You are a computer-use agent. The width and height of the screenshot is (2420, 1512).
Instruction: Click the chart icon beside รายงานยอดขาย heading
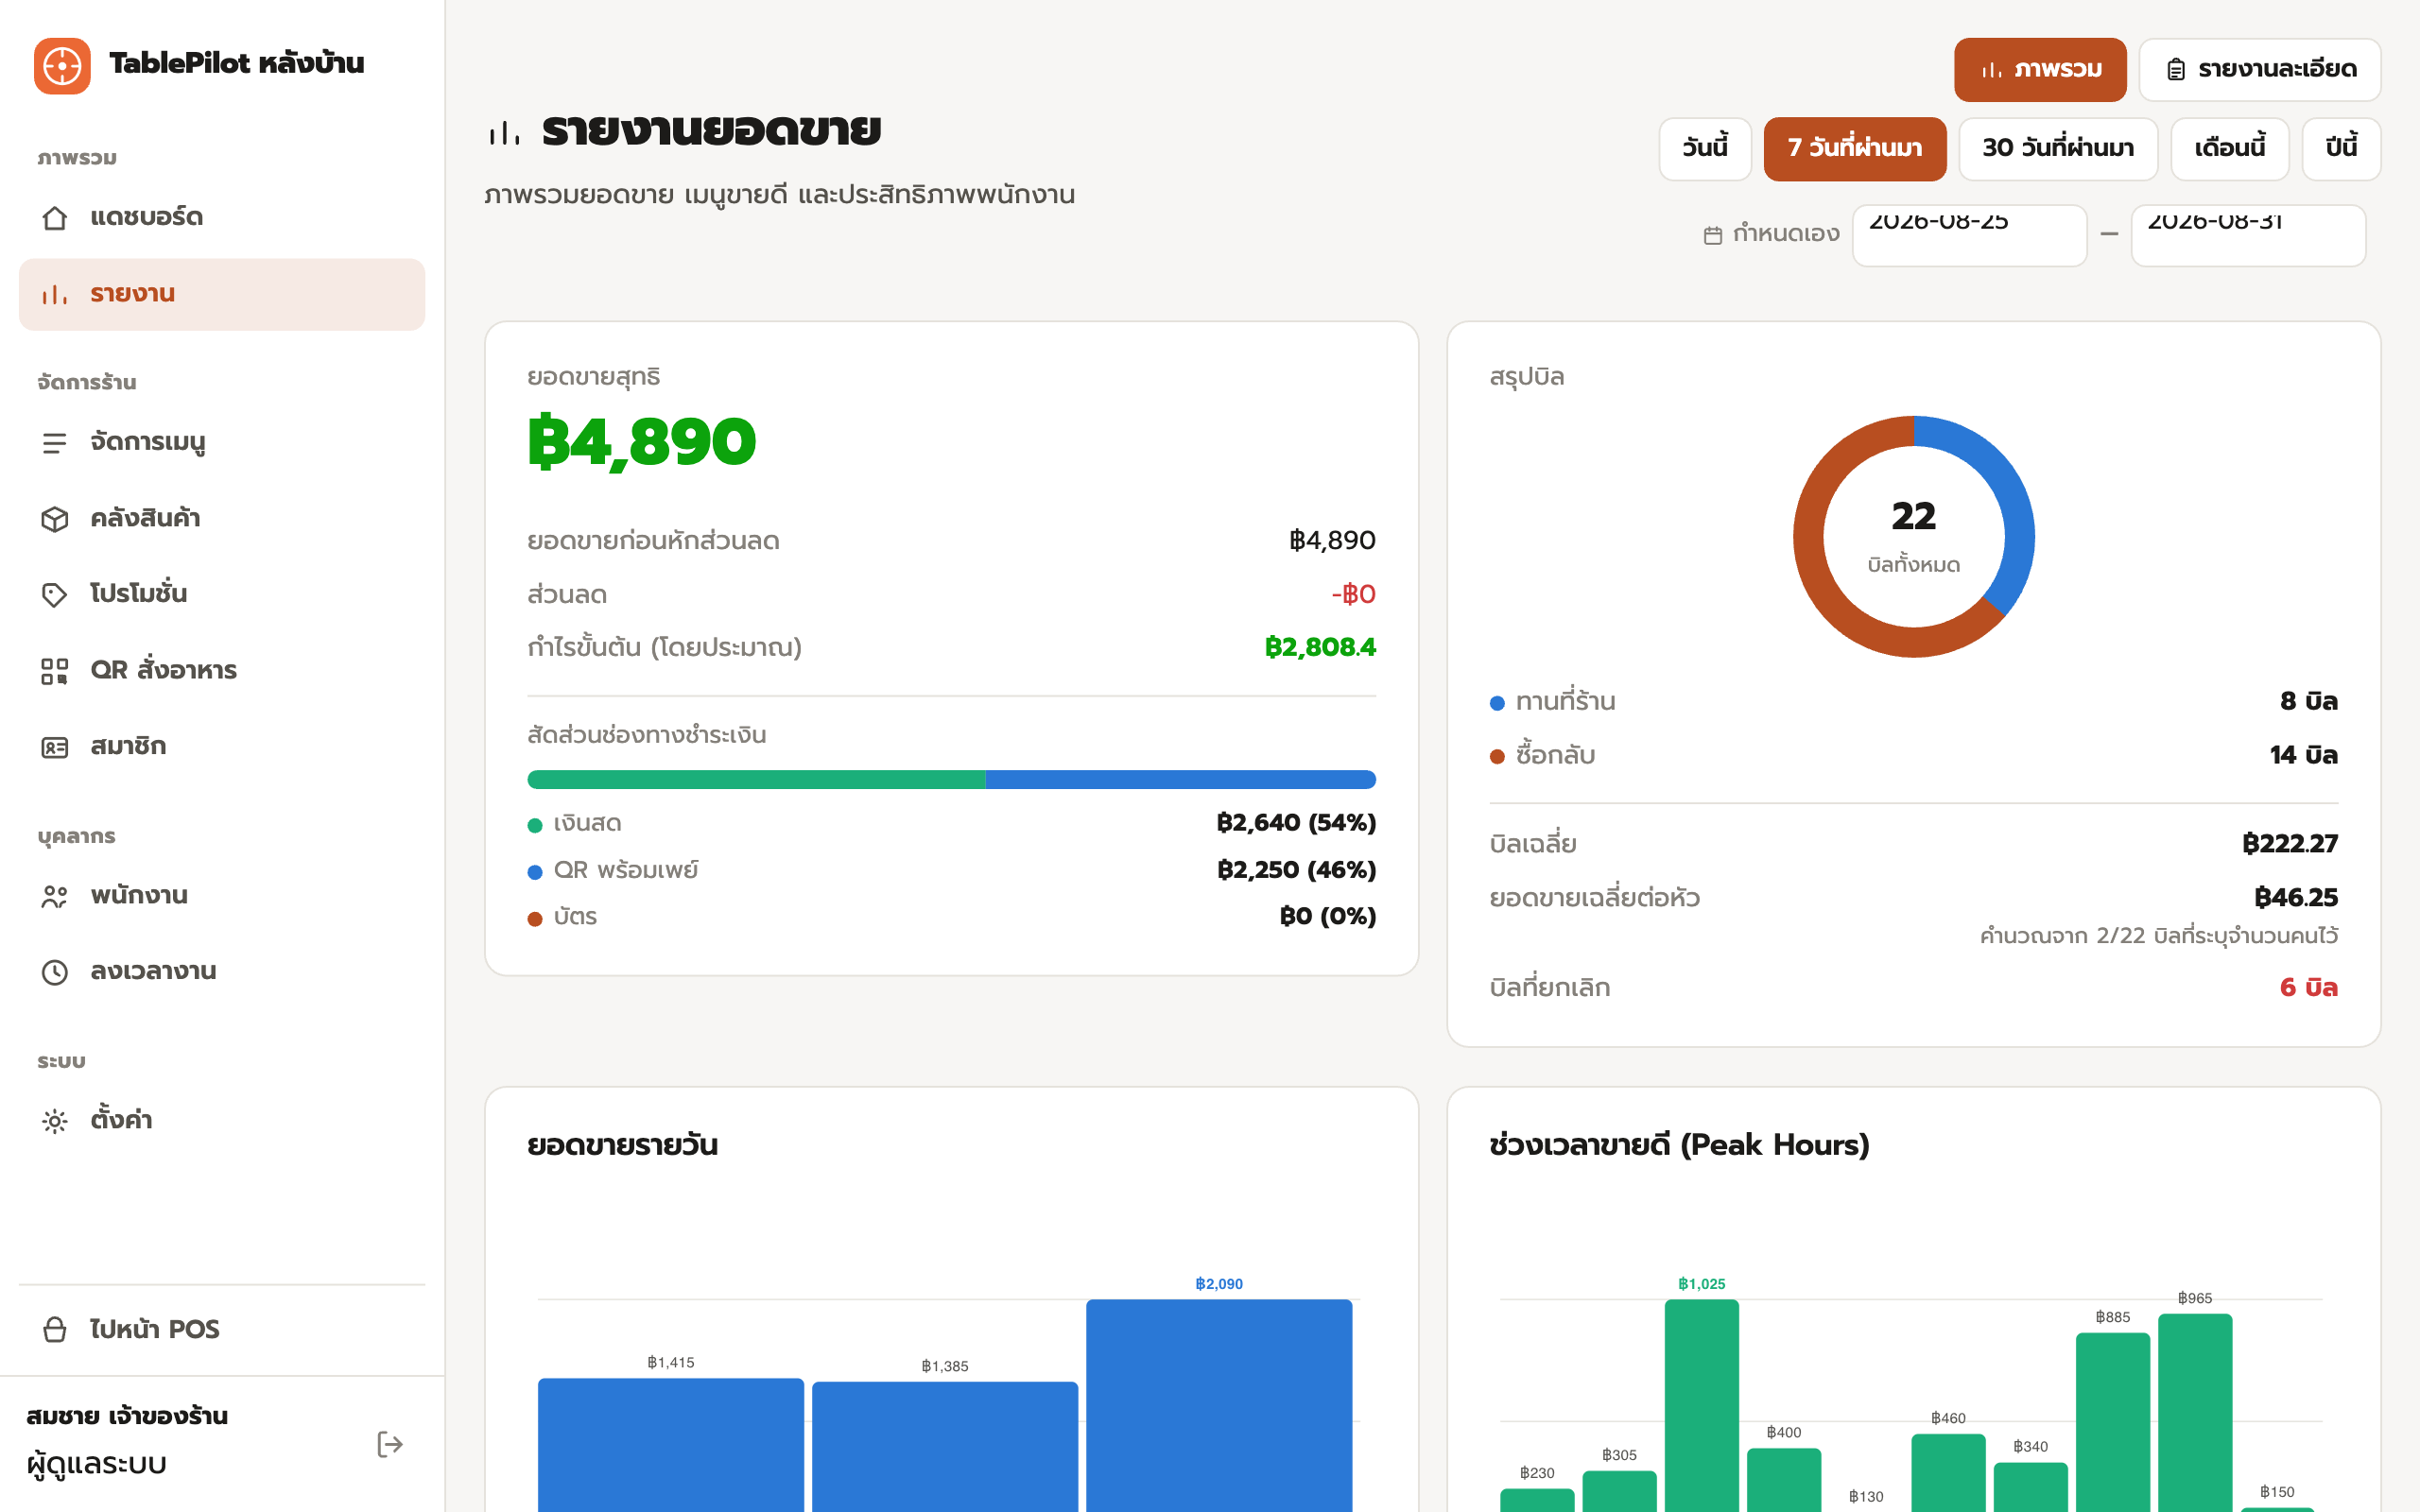(504, 132)
